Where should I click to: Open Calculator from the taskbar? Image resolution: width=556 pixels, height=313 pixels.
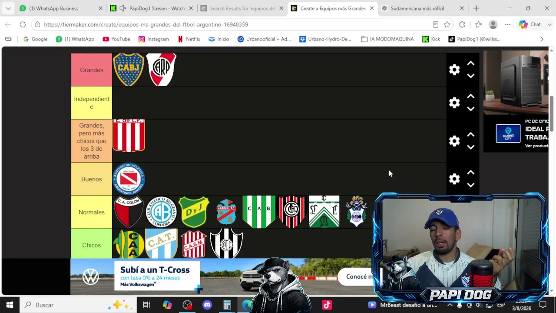227,305
